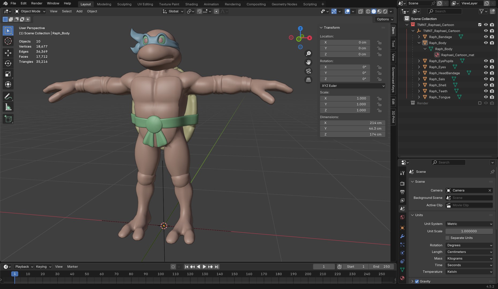
Task: Enable the Render collection checkbox
Action: (480, 103)
